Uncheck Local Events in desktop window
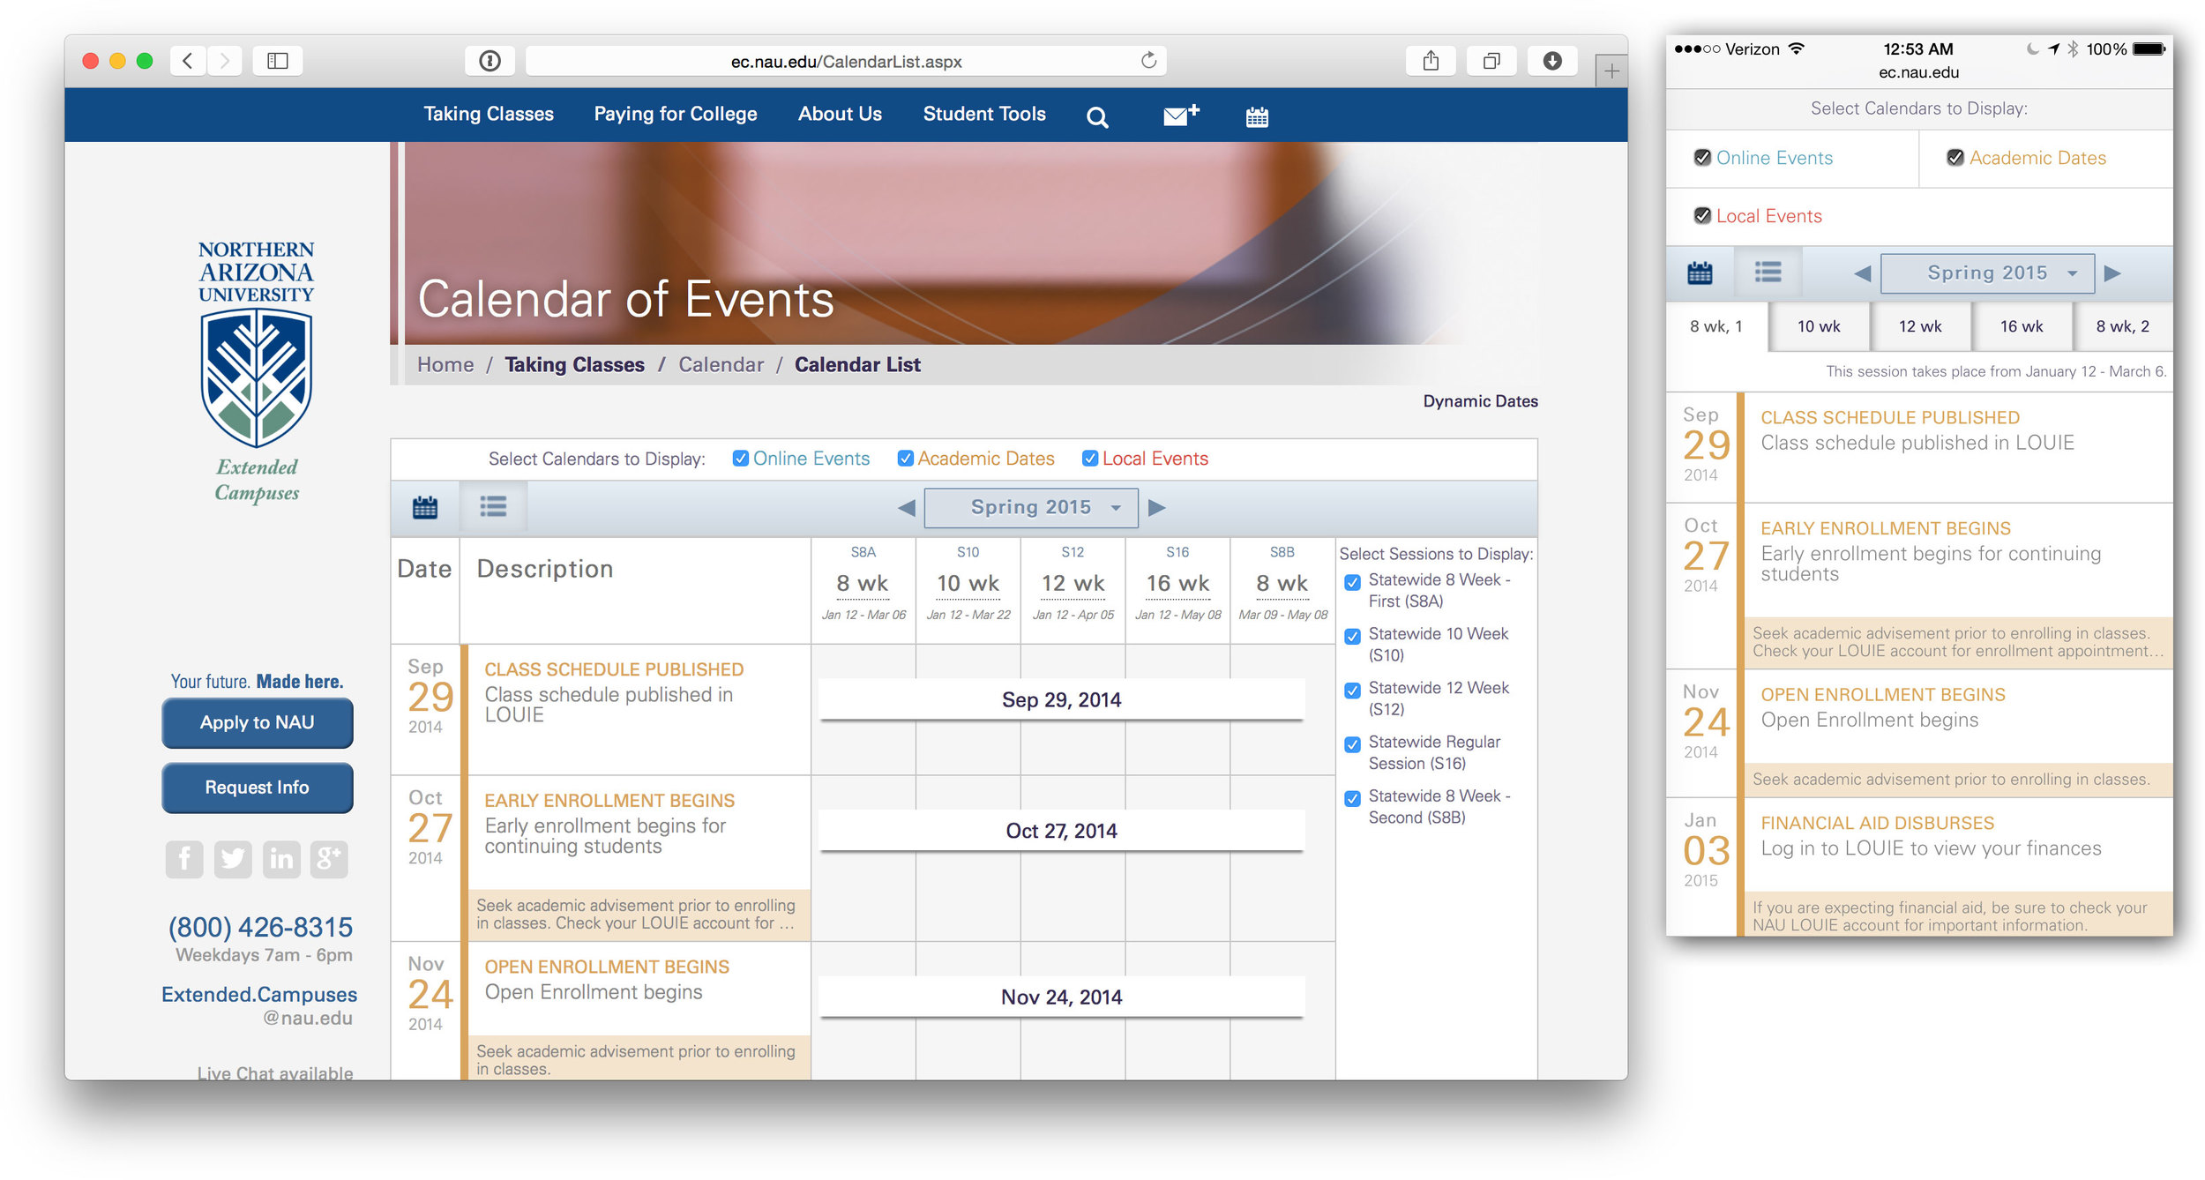The image size is (2205, 1180). click(x=1090, y=459)
